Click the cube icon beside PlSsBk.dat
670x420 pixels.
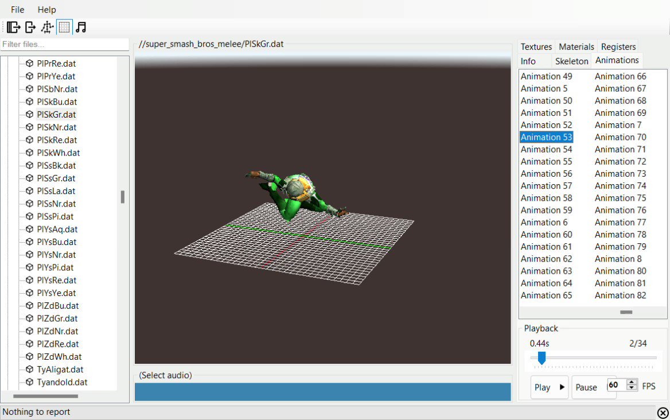click(29, 165)
